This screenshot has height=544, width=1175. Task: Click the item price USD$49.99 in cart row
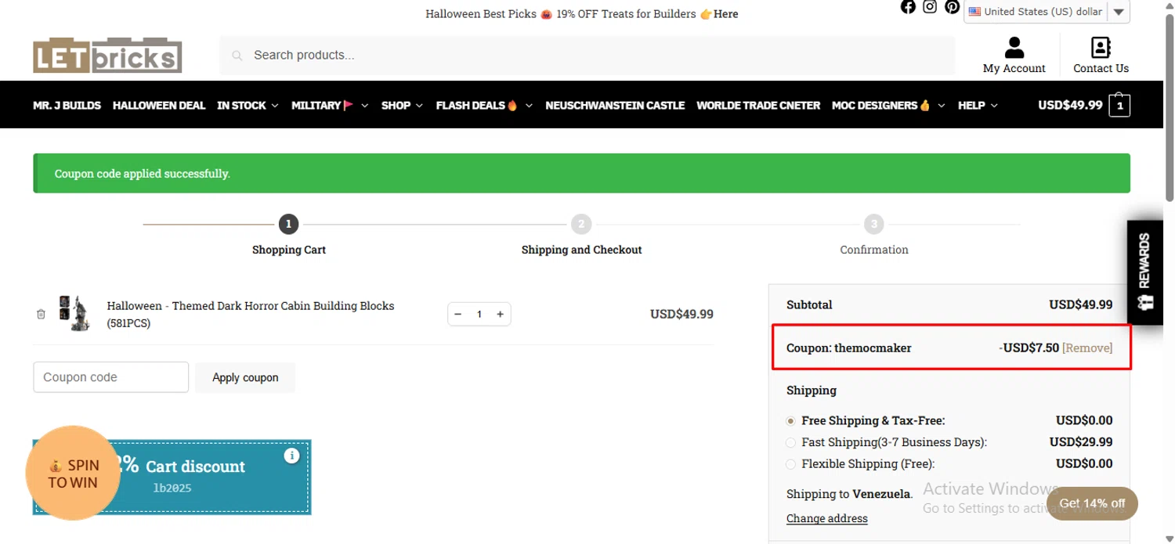(x=681, y=314)
